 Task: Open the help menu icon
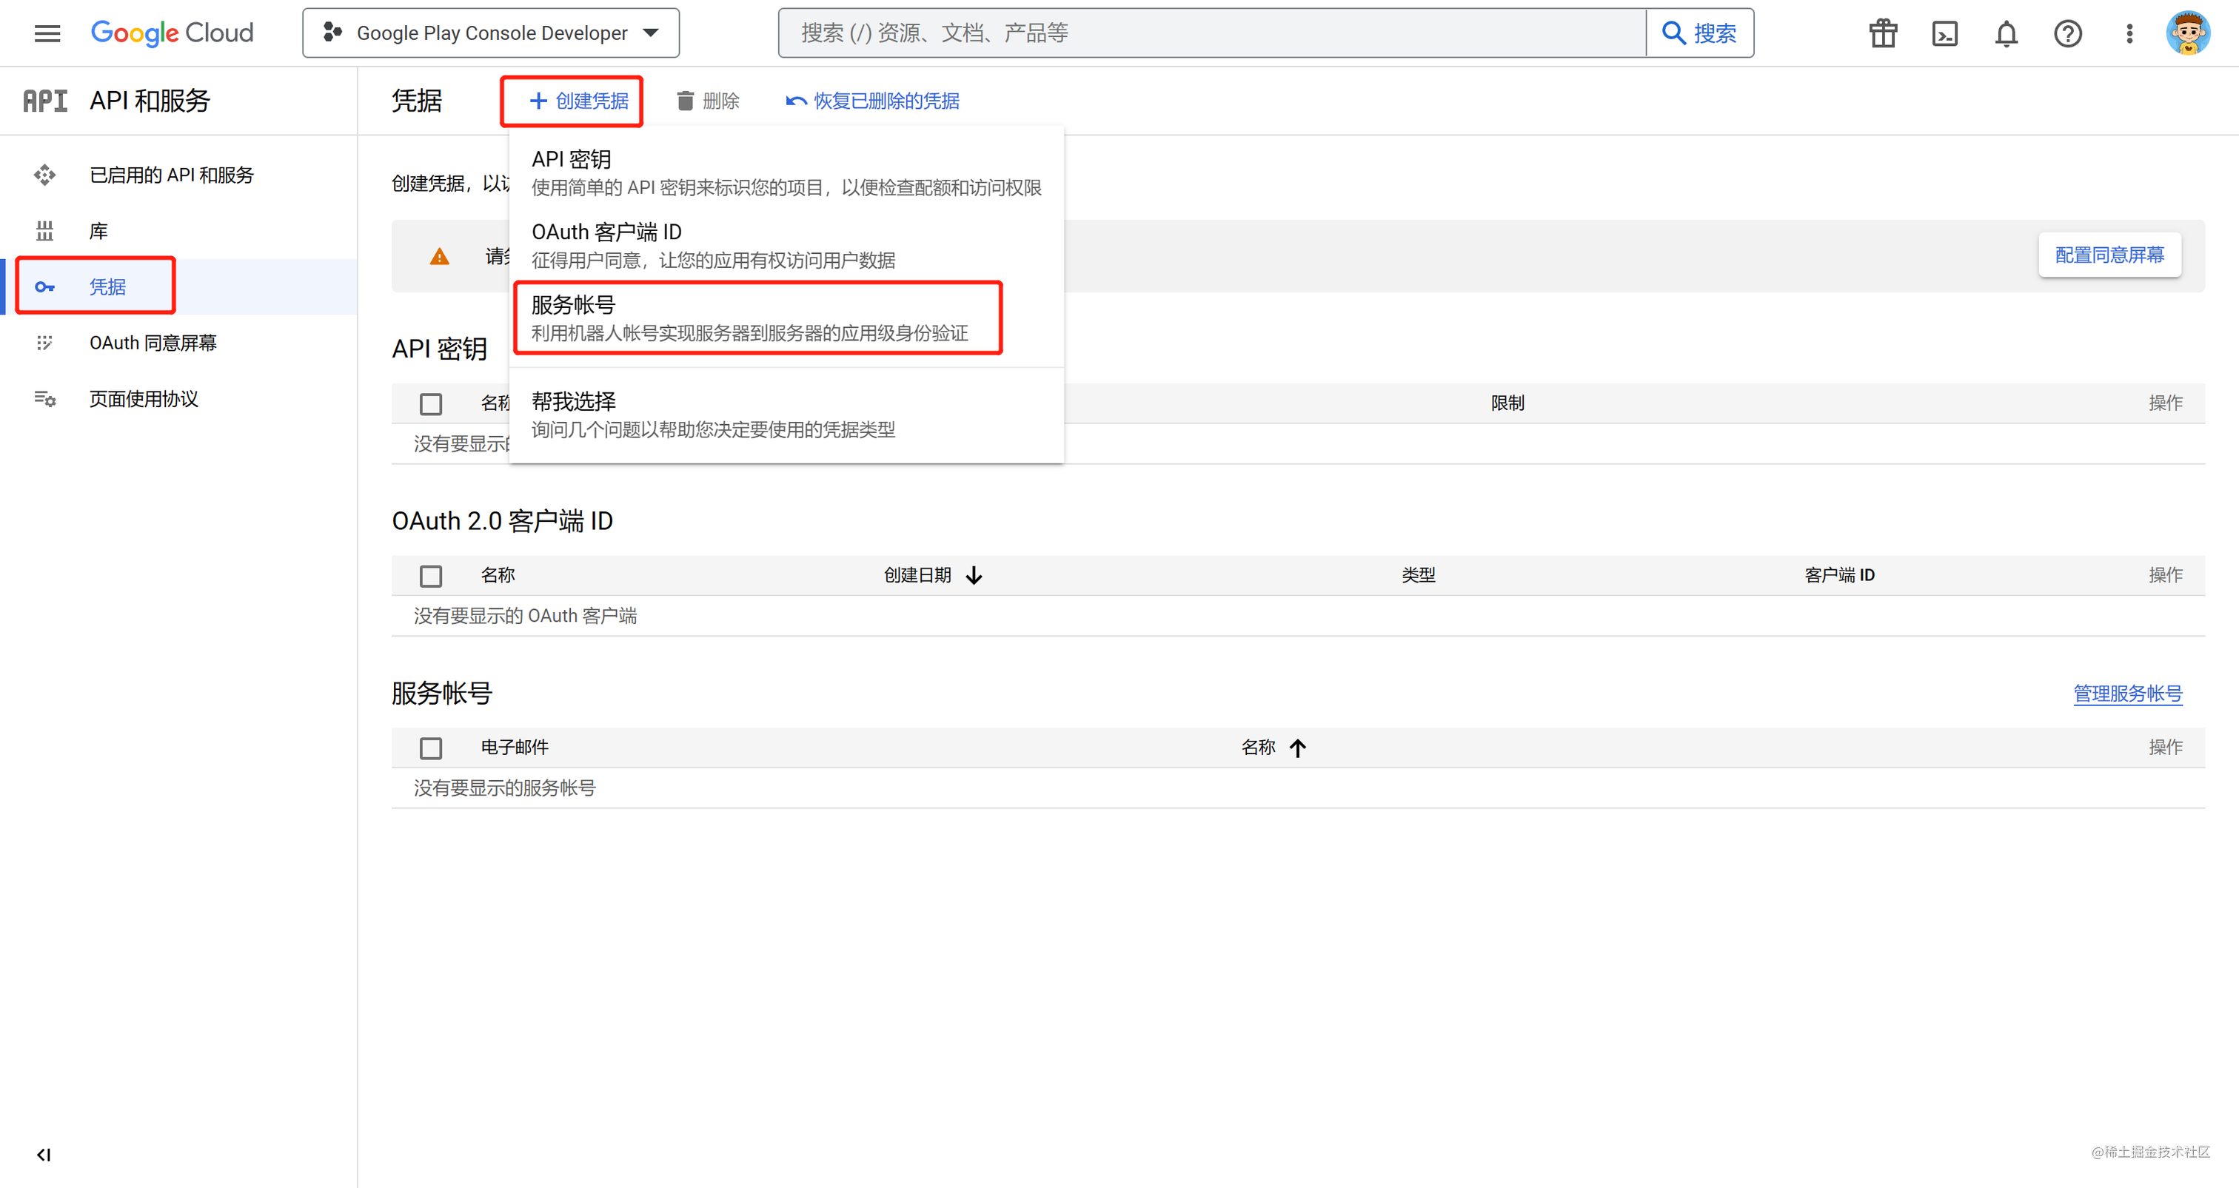click(2068, 33)
